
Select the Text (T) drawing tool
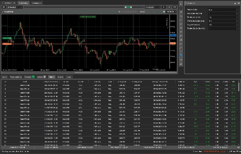tap(181, 52)
